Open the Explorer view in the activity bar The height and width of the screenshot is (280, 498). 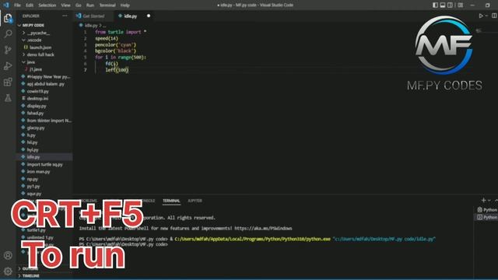point(8,19)
